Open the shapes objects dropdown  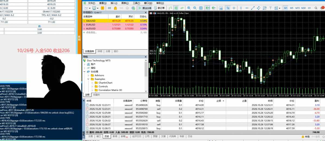pos(277,8)
